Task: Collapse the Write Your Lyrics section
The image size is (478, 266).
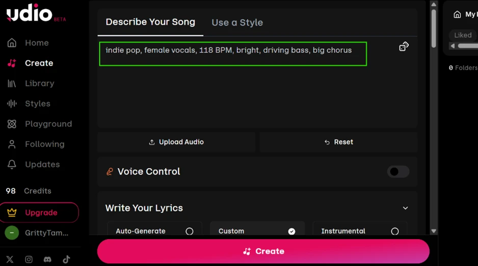Action: (x=406, y=208)
